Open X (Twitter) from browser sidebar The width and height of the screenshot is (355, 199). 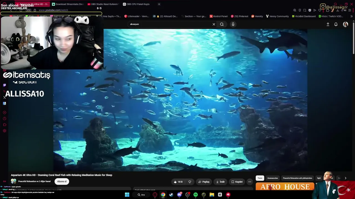pos(4,97)
